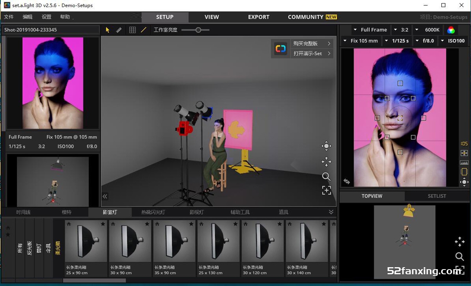Switch to the SETLIST tab
The height and width of the screenshot is (286, 471).
(x=437, y=196)
